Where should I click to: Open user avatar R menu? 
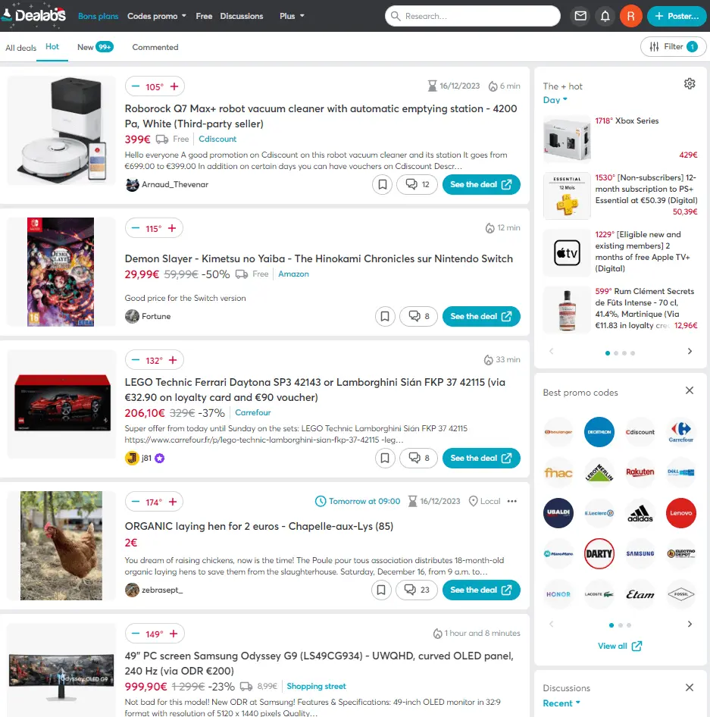click(631, 16)
